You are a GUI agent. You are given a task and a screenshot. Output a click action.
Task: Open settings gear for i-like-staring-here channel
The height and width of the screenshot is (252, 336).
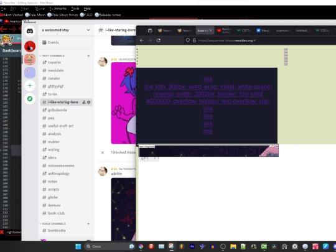coord(89,102)
